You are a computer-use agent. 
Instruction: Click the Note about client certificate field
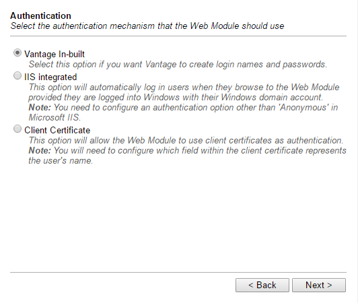(187, 151)
